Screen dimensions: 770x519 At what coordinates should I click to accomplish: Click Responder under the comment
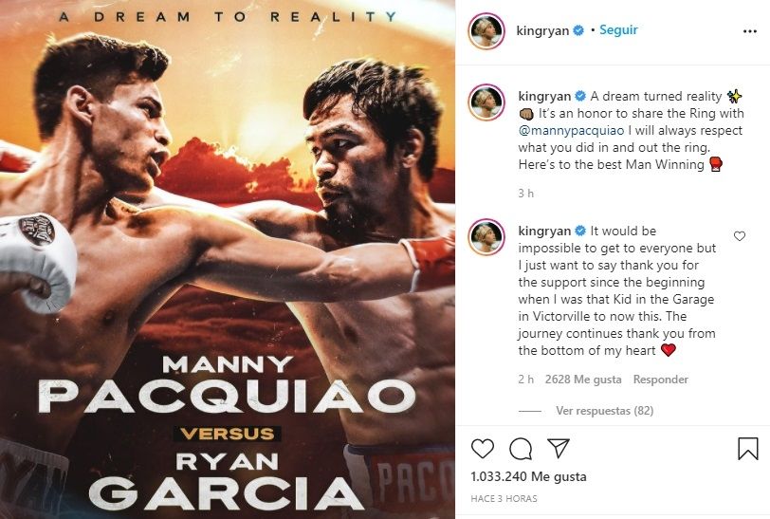tap(661, 380)
